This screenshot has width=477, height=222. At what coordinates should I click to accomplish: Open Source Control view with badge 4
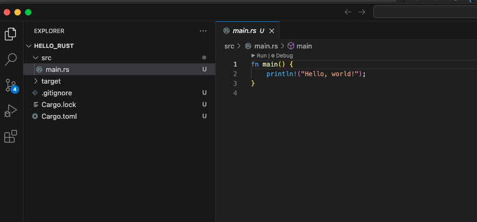[x=11, y=86]
